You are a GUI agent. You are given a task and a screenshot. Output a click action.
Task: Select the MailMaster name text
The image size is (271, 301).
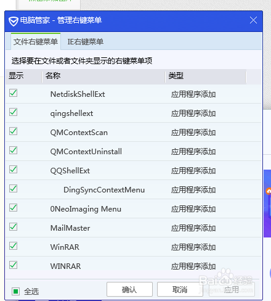(70, 228)
